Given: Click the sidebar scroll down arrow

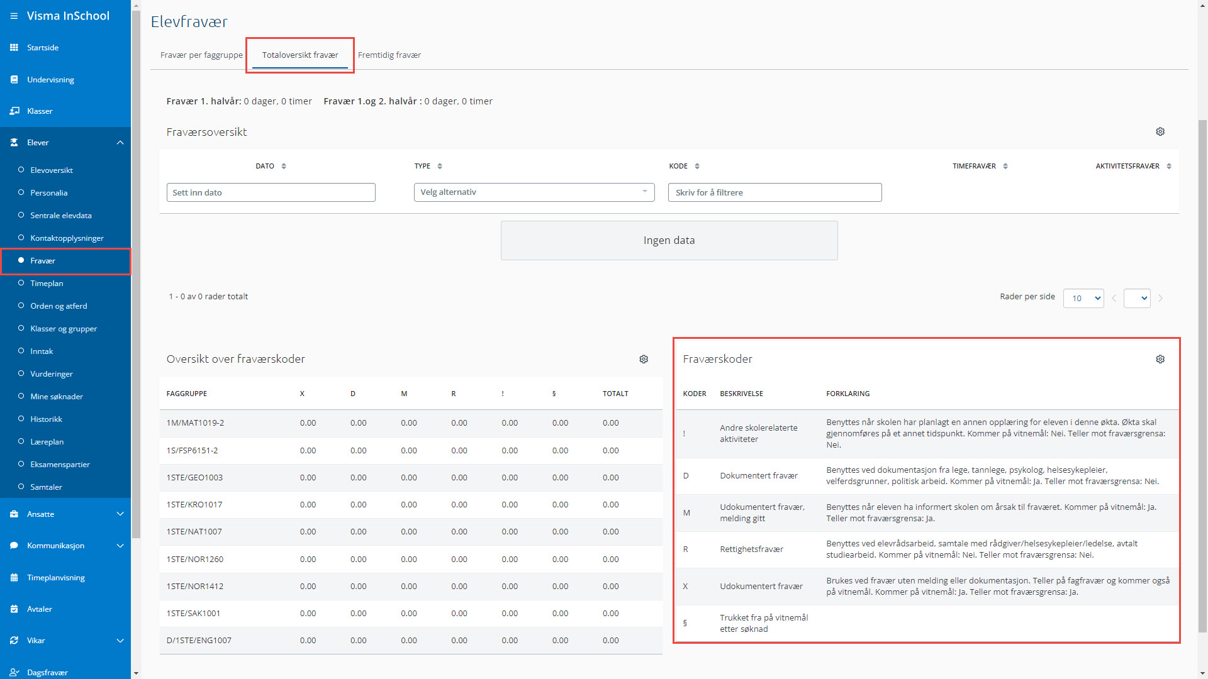Looking at the screenshot, I should [137, 673].
